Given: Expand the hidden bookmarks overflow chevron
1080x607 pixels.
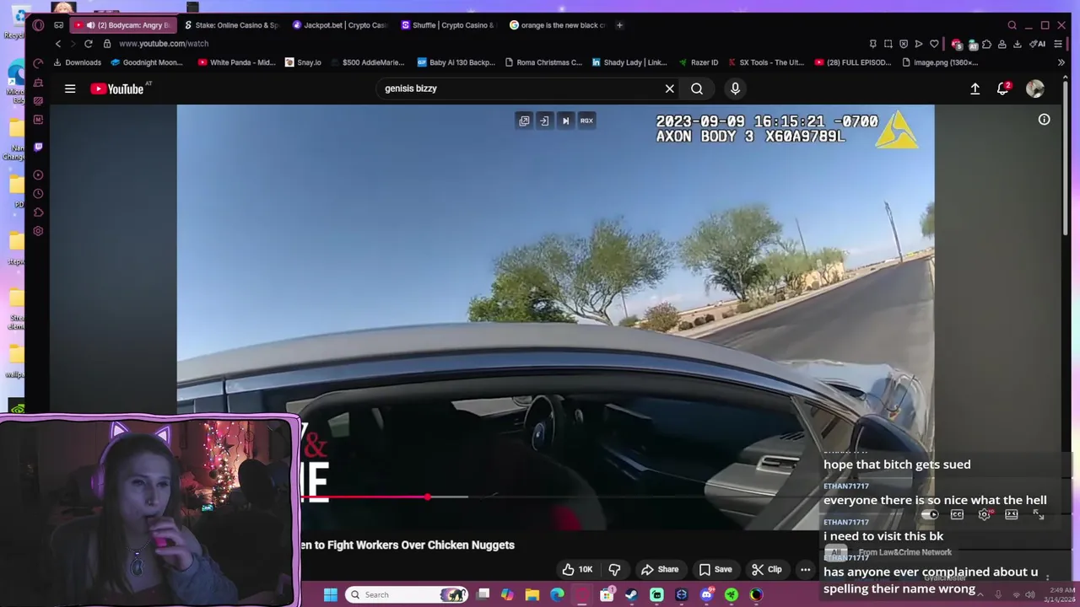Looking at the screenshot, I should pos(1061,62).
